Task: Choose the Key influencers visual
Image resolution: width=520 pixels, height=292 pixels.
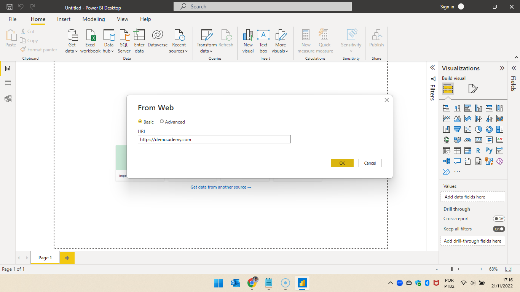Action: pyautogui.click(x=500, y=151)
